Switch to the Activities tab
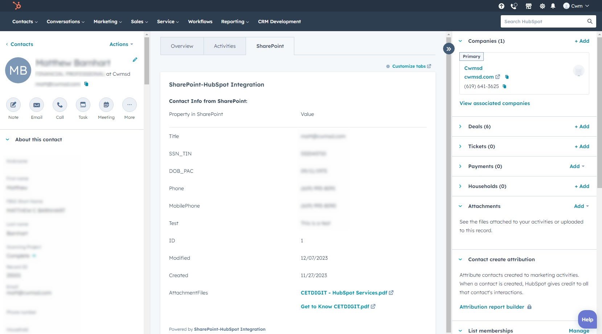The width and height of the screenshot is (602, 334). (225, 46)
